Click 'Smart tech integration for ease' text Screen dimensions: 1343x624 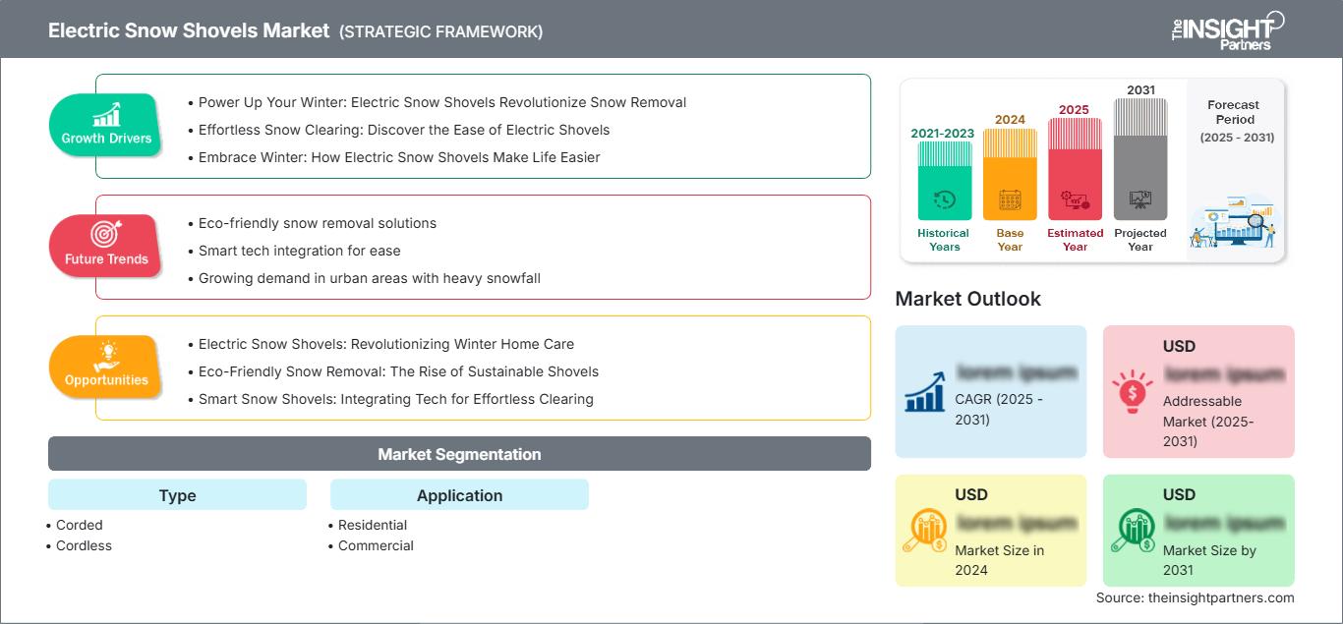(x=300, y=251)
